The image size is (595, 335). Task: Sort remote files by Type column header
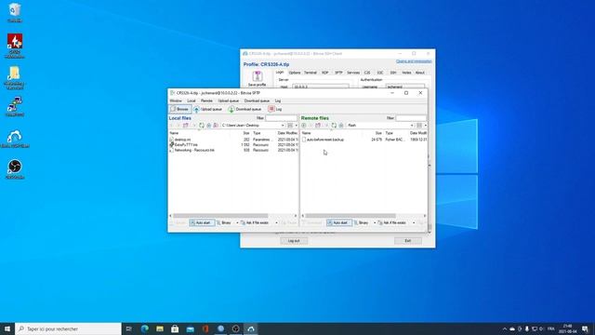point(390,133)
